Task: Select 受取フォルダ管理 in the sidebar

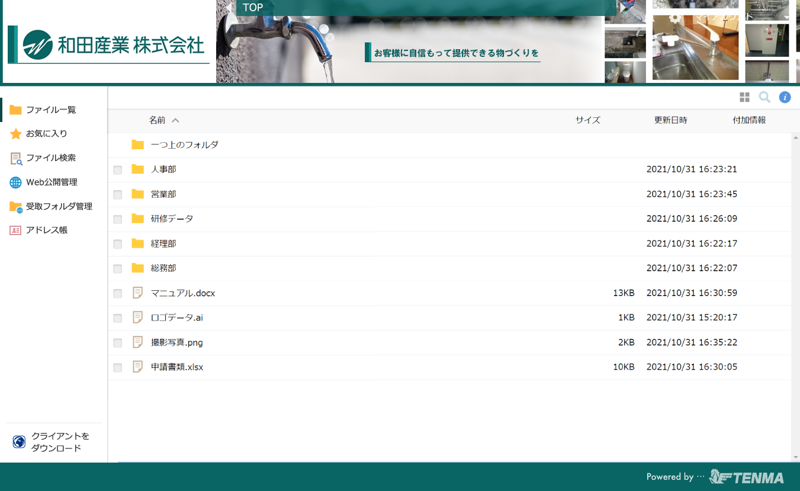Action: point(59,206)
